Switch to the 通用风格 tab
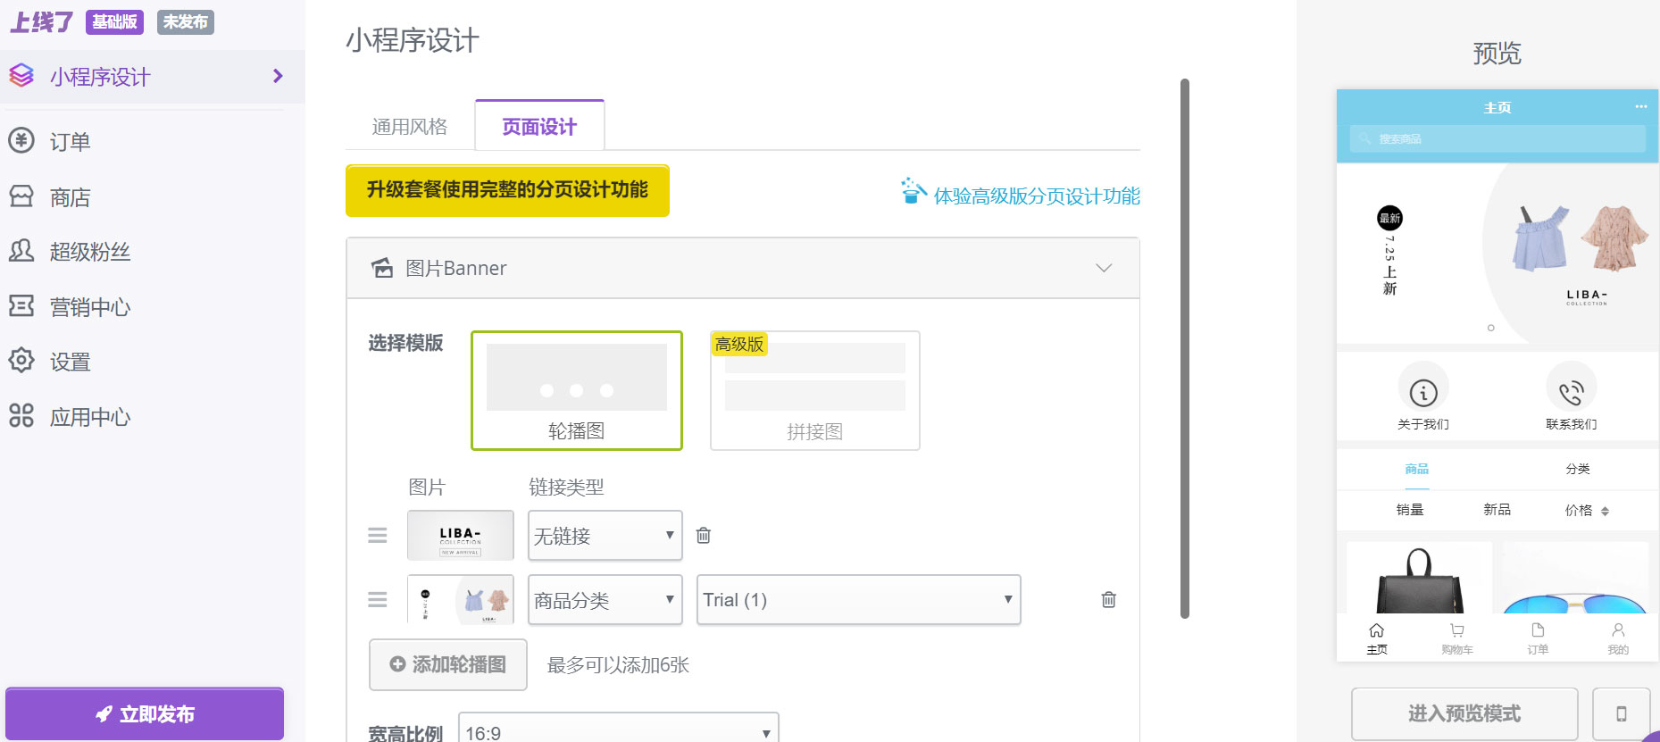This screenshot has width=1660, height=742. 410,127
